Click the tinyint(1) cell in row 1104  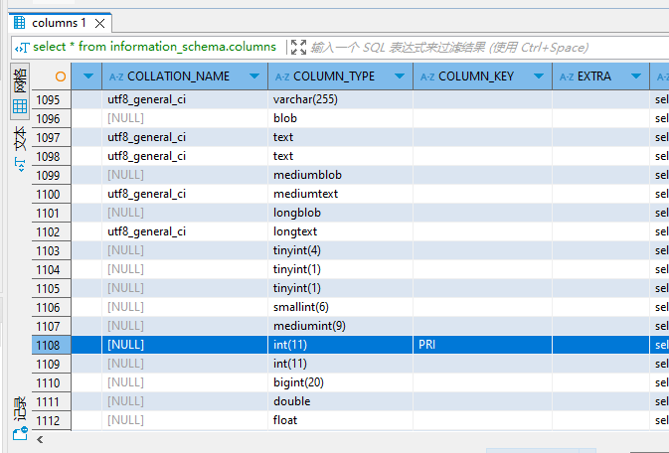[341, 269]
